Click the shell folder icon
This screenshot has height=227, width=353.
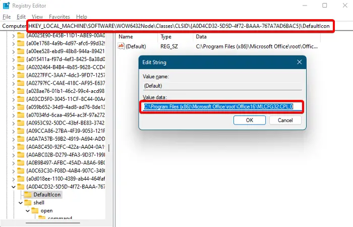pos(28,203)
